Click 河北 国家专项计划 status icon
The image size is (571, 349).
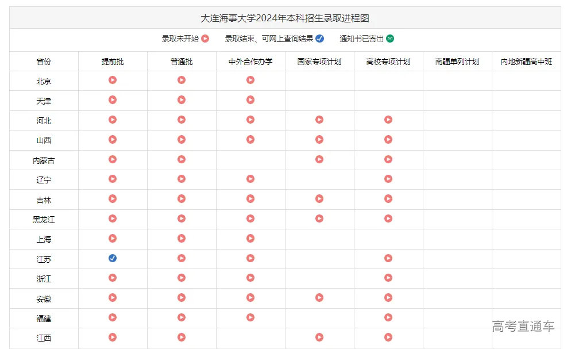point(319,120)
